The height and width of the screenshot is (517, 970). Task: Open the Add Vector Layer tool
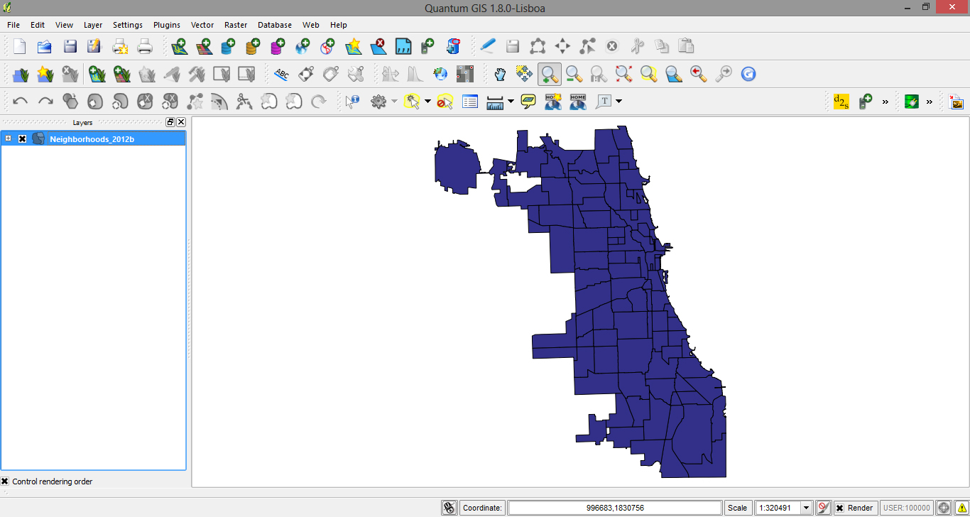coord(178,45)
